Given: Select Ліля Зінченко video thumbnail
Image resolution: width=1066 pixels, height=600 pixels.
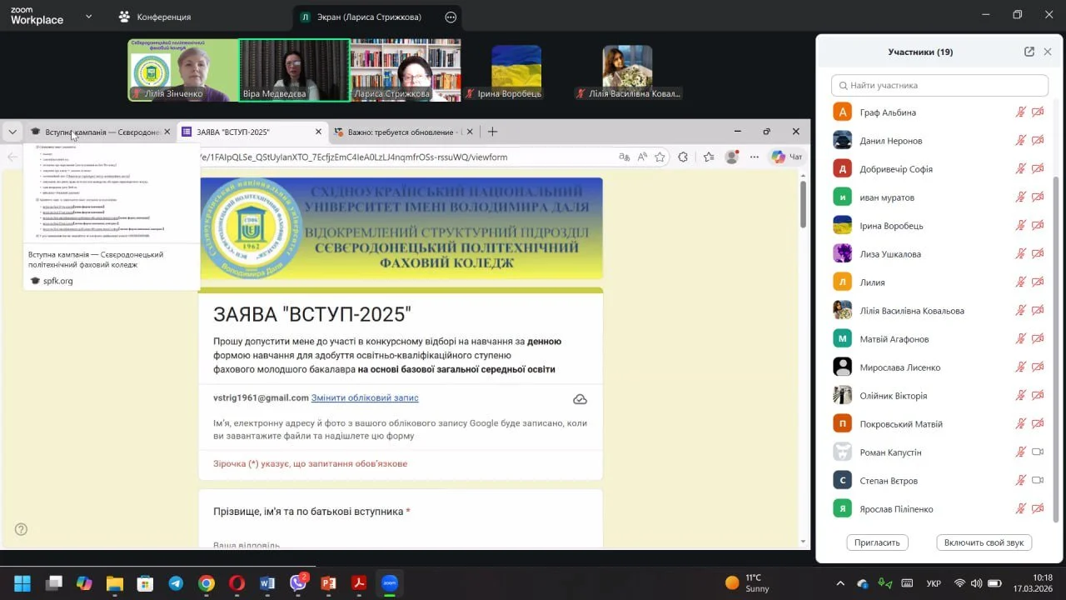Looking at the screenshot, I should tap(182, 70).
